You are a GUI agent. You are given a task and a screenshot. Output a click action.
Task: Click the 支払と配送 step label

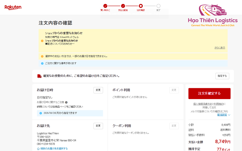tap(123, 10)
